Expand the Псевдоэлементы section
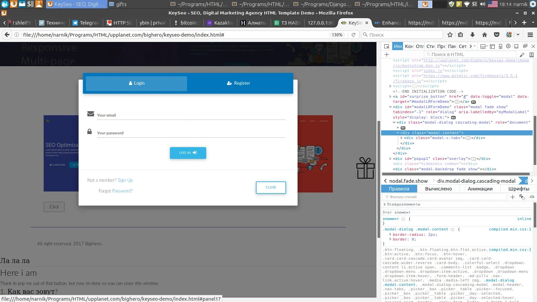This screenshot has width=537, height=302. (x=385, y=204)
